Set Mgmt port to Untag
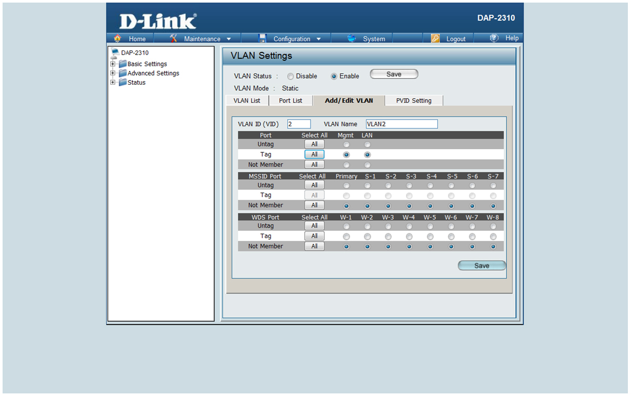 click(x=346, y=144)
